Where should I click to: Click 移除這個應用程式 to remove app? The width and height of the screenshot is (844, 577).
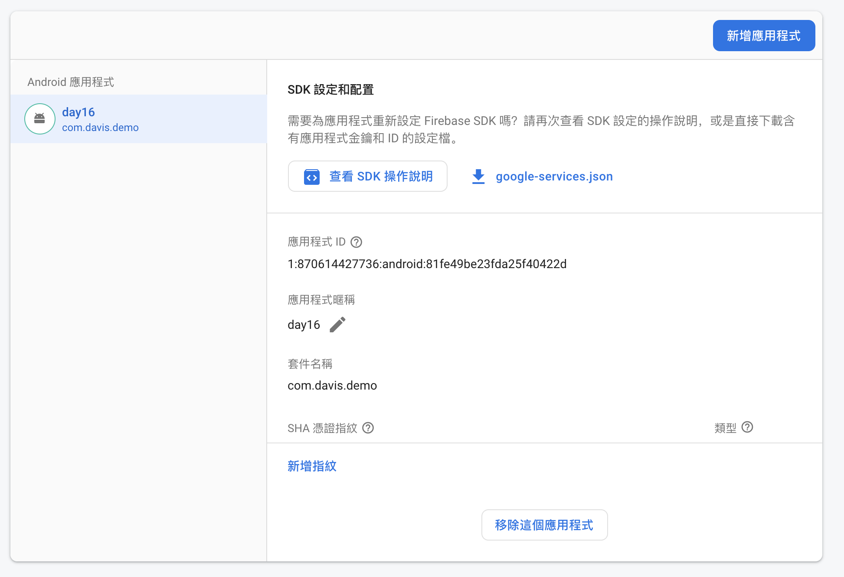(x=544, y=525)
